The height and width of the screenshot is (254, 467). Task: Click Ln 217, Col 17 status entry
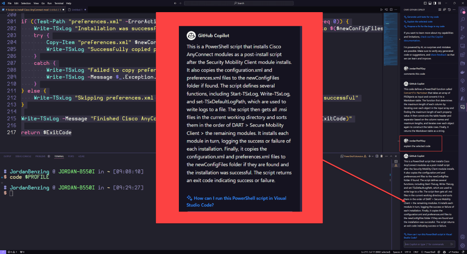tap(376, 252)
